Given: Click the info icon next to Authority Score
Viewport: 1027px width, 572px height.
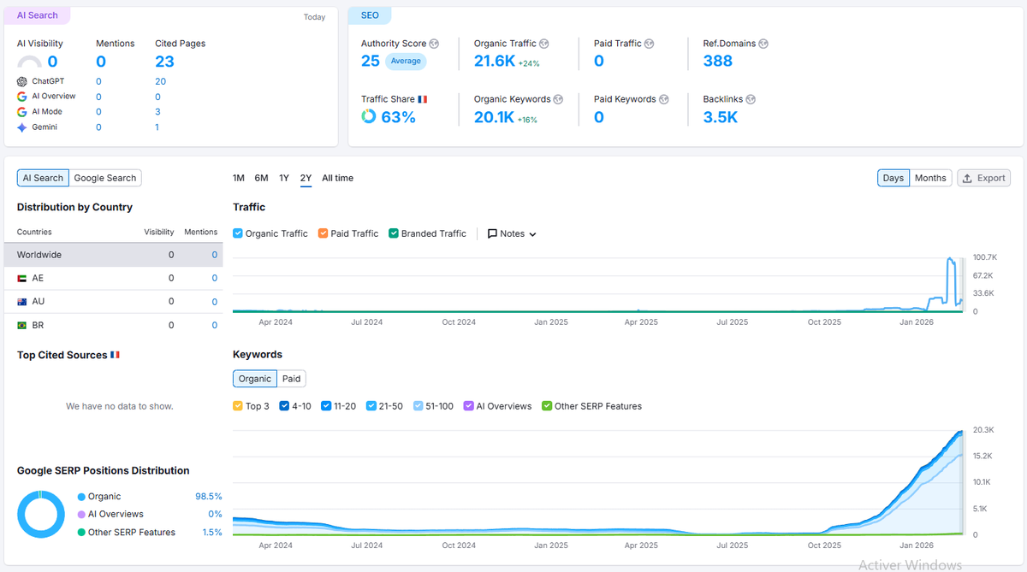Looking at the screenshot, I should click(x=434, y=44).
